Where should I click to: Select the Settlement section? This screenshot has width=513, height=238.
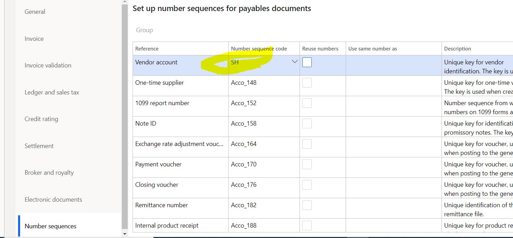(39, 146)
